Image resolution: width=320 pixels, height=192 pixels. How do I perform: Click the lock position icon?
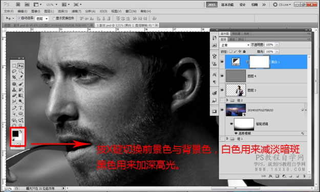(240, 52)
